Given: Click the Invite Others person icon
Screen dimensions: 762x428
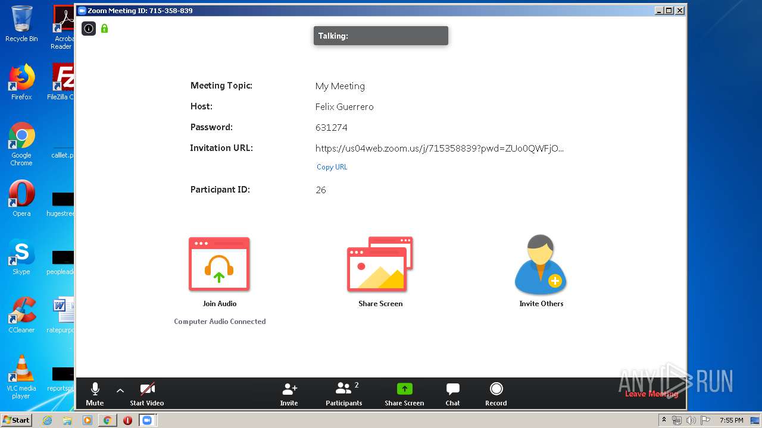Looking at the screenshot, I should pyautogui.click(x=541, y=265).
